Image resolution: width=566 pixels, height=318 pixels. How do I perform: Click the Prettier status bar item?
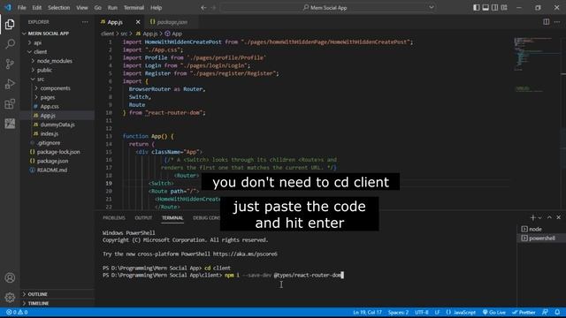pyautogui.click(x=524, y=312)
